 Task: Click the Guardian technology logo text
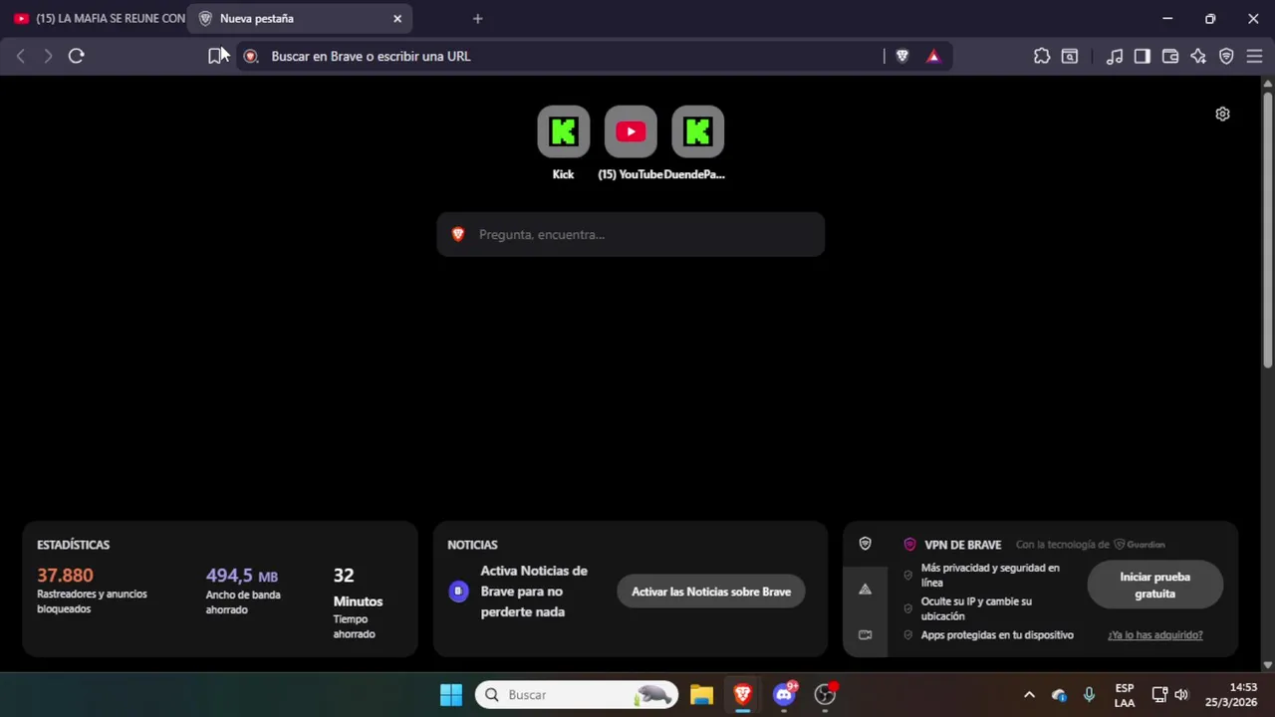(x=1140, y=545)
